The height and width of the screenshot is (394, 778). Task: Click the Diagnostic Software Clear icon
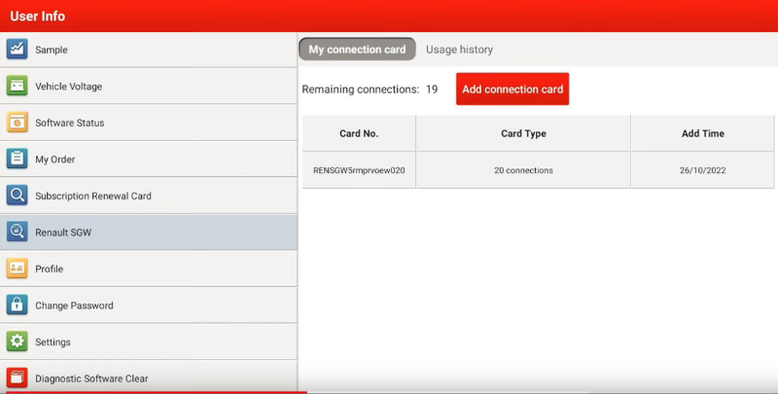tap(18, 377)
